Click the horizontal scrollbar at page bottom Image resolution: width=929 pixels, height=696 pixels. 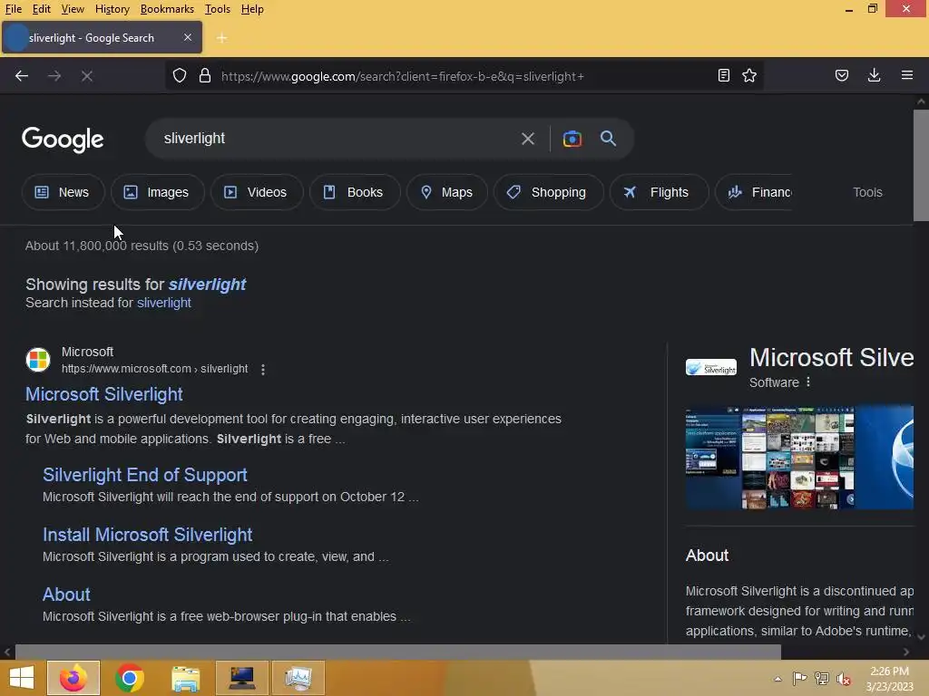pos(397,652)
